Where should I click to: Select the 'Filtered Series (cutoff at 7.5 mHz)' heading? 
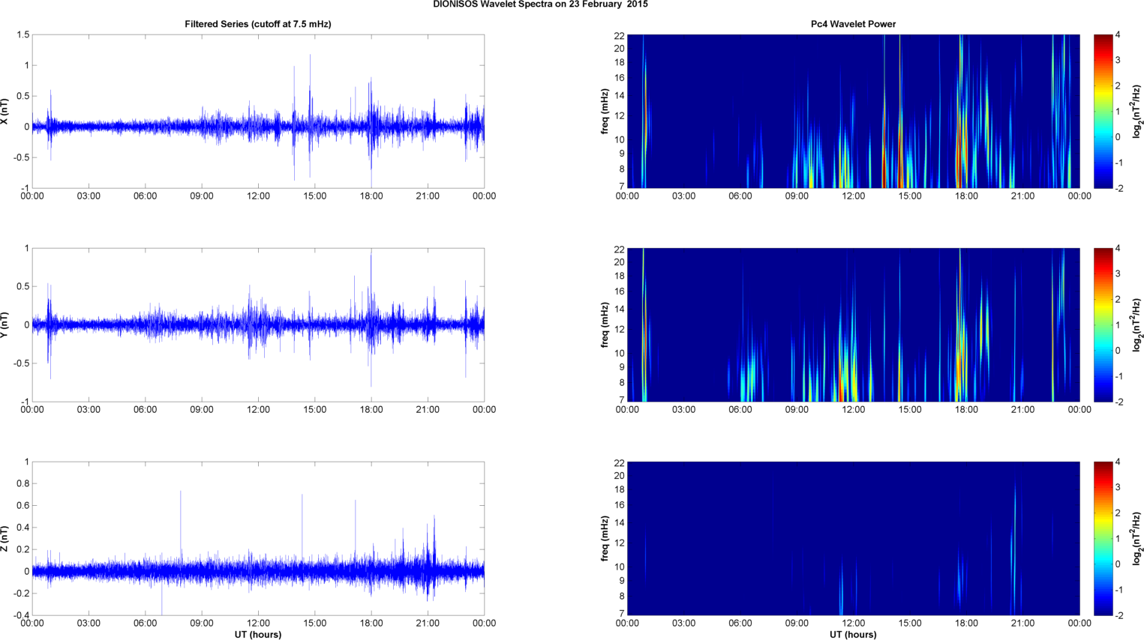[x=258, y=24]
